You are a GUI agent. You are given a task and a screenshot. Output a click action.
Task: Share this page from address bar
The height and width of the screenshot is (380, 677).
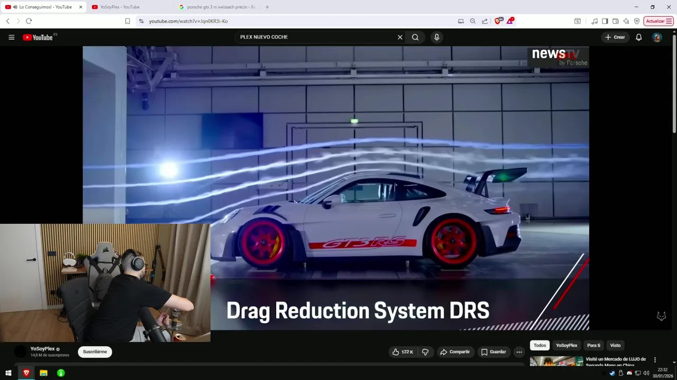point(484,21)
